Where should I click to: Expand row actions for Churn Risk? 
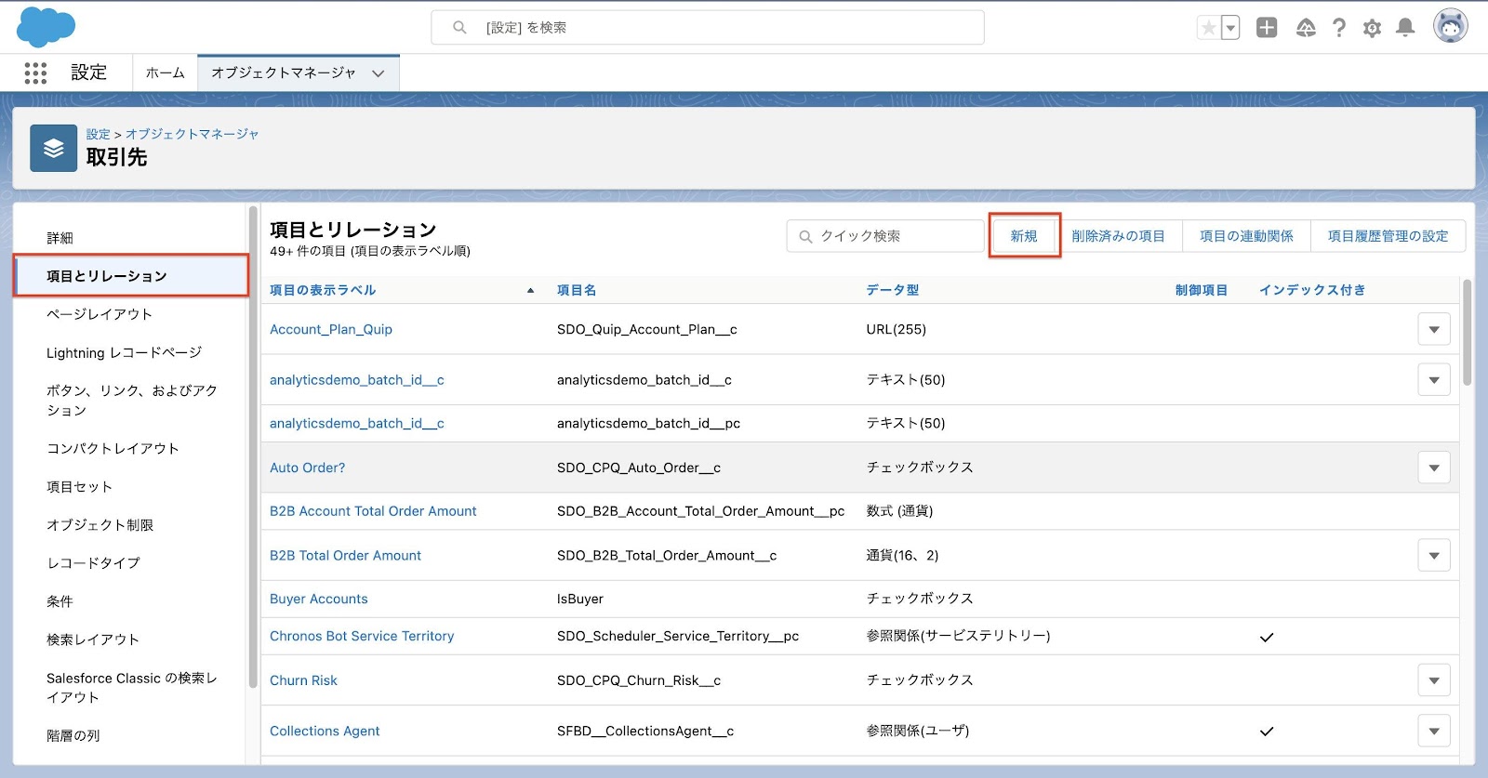(1434, 680)
